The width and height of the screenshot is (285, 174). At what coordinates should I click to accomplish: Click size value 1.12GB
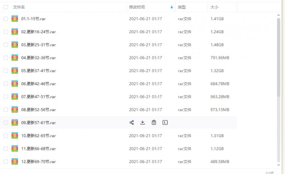tap(217, 149)
